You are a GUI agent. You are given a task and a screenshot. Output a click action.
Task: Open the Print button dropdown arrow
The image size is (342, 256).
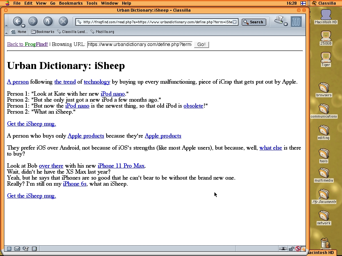pos(286,24)
